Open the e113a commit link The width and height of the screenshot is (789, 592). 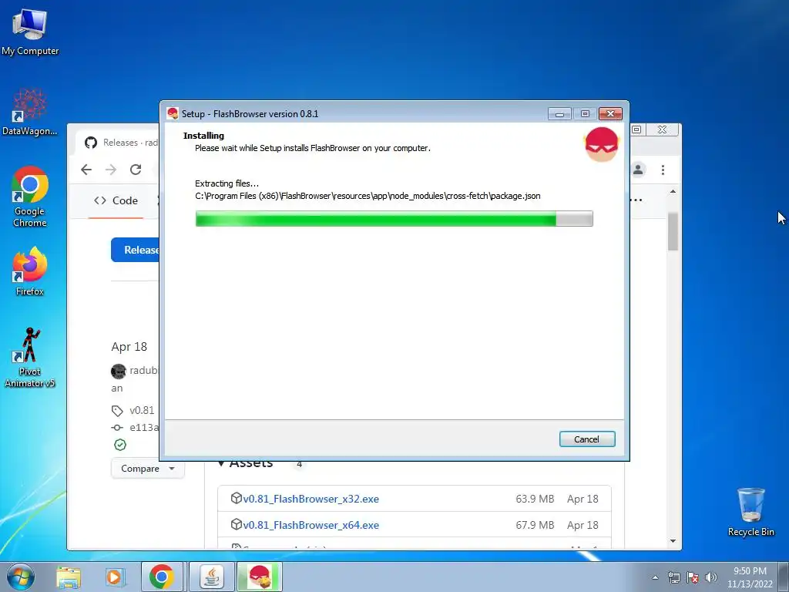144,427
